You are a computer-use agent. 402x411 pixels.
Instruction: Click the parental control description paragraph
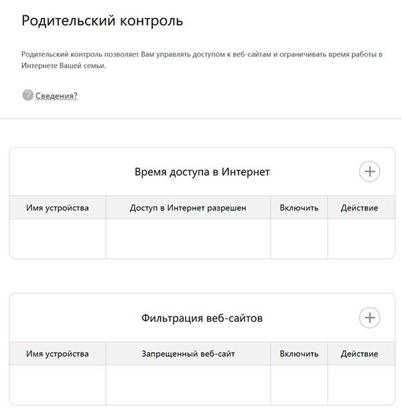pos(201,60)
